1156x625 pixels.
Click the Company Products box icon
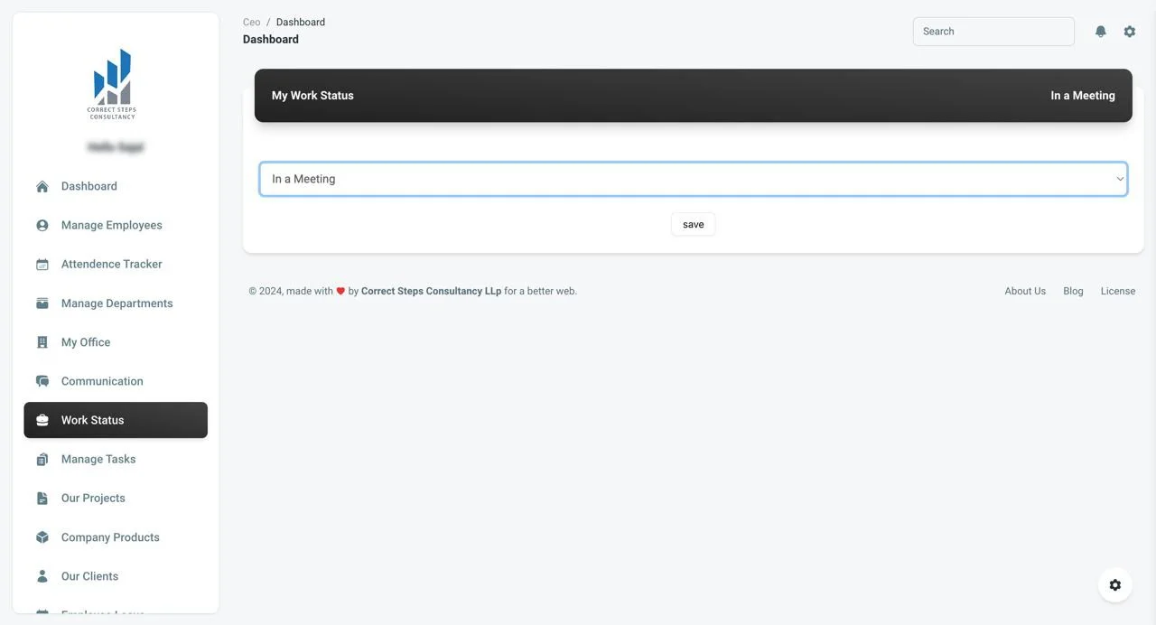click(x=42, y=537)
